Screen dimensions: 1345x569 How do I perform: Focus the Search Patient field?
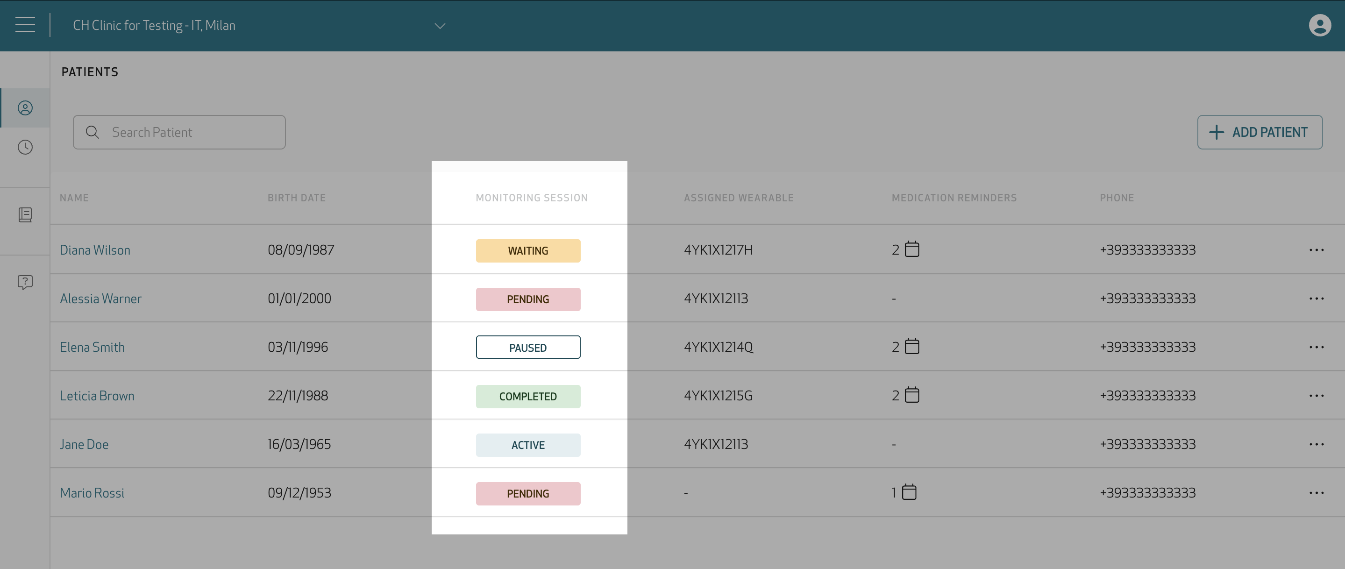click(179, 132)
